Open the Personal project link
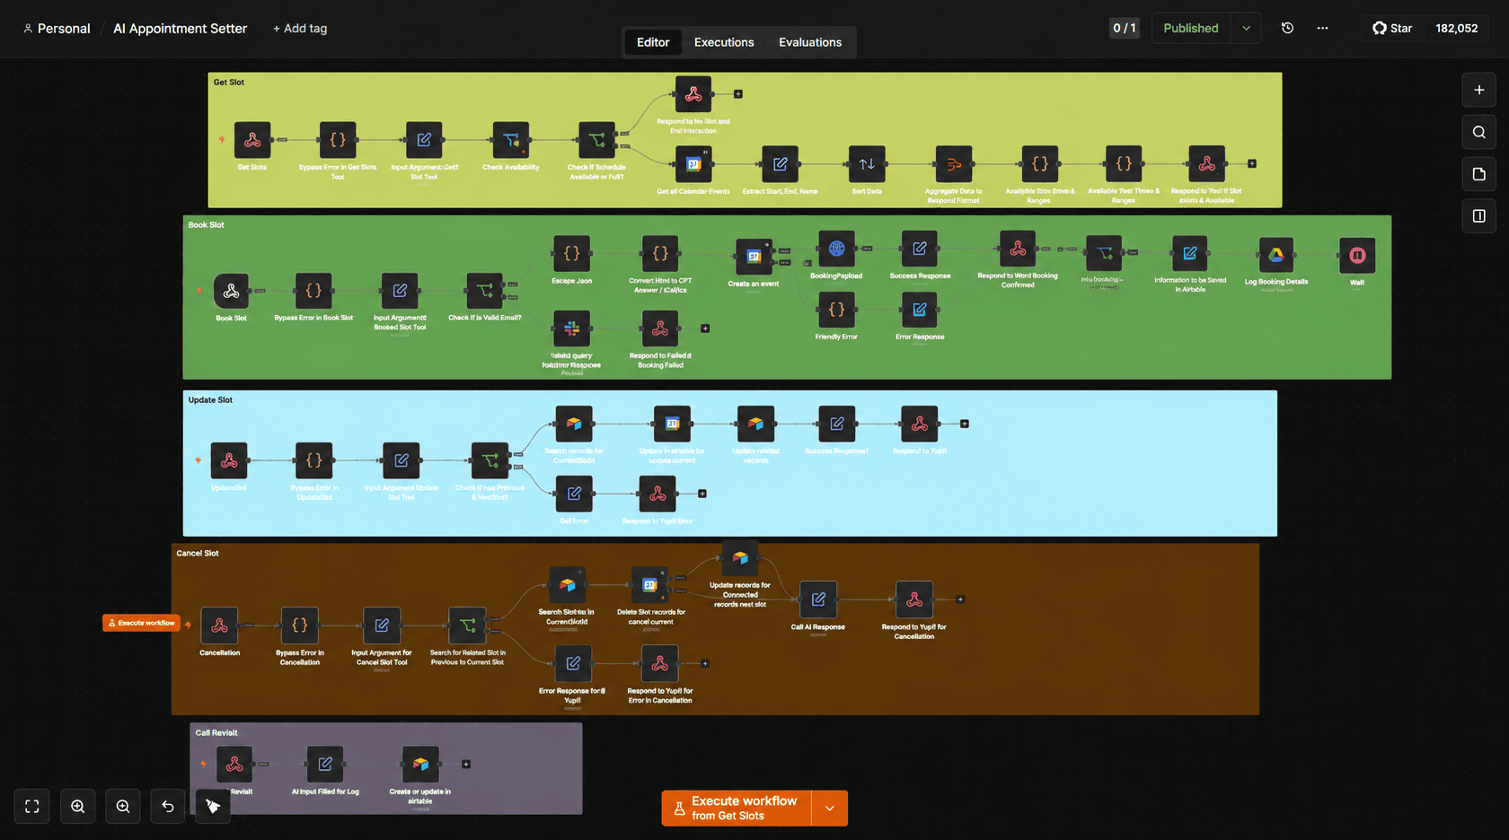This screenshot has width=1509, height=840. (57, 28)
